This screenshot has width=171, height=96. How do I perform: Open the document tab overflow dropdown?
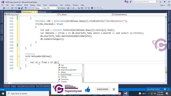click(166, 12)
